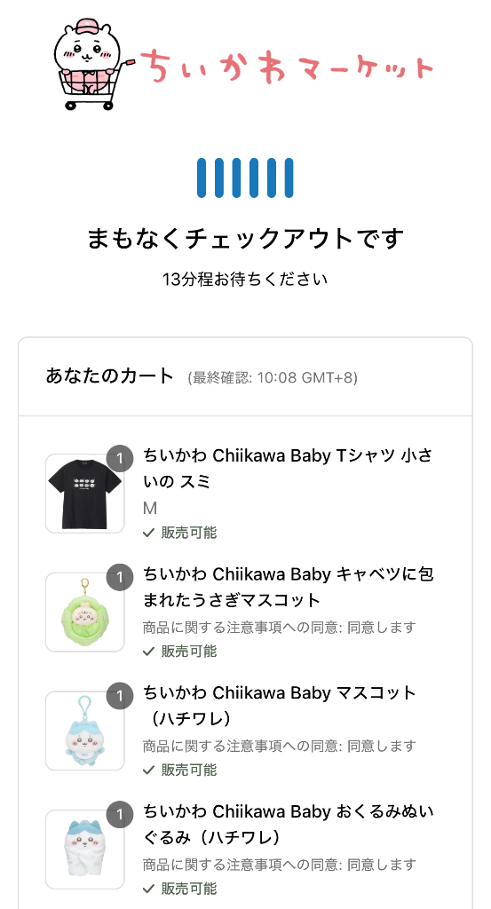This screenshot has height=909, width=491.
Task: Click quantity badge on Hachiware mascot keychain
Action: [x=120, y=696]
